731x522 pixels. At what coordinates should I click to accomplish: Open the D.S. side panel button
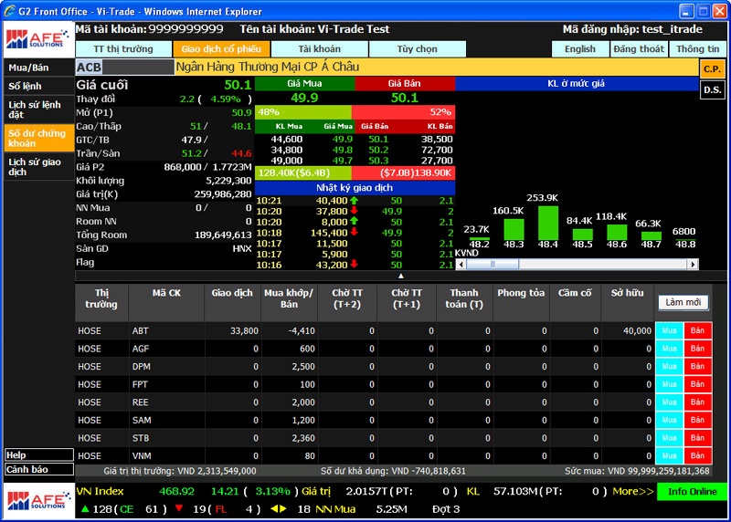(x=712, y=89)
